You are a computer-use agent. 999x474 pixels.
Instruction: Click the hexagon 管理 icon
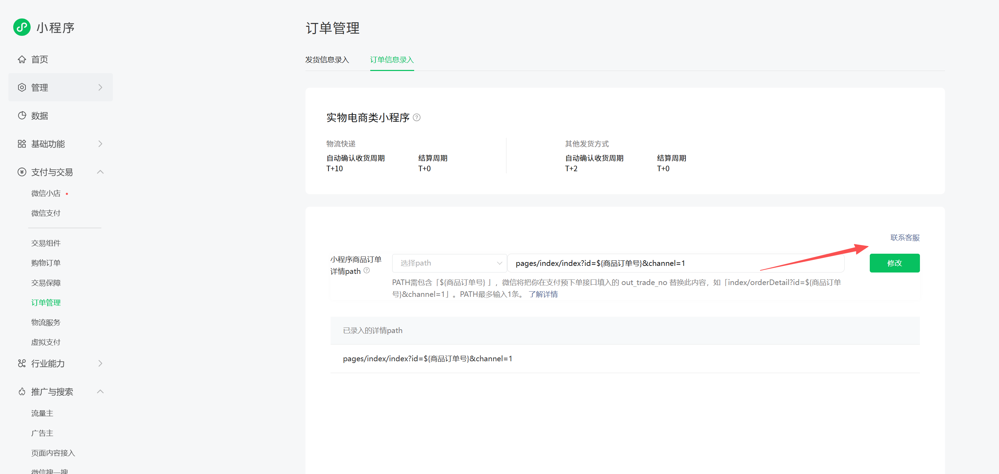pos(22,88)
